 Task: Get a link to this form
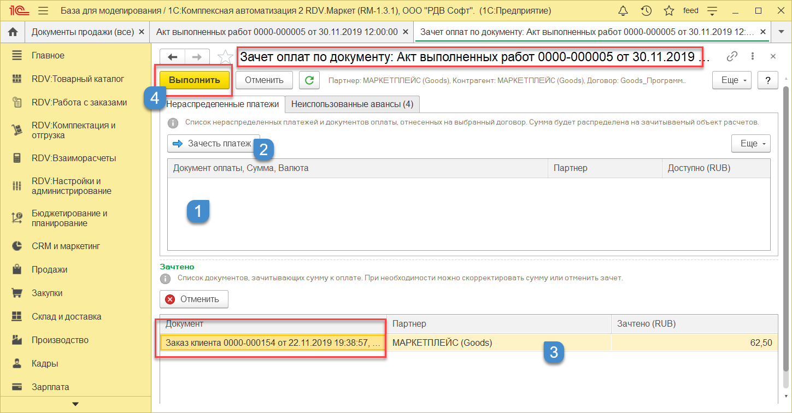[x=732, y=56]
